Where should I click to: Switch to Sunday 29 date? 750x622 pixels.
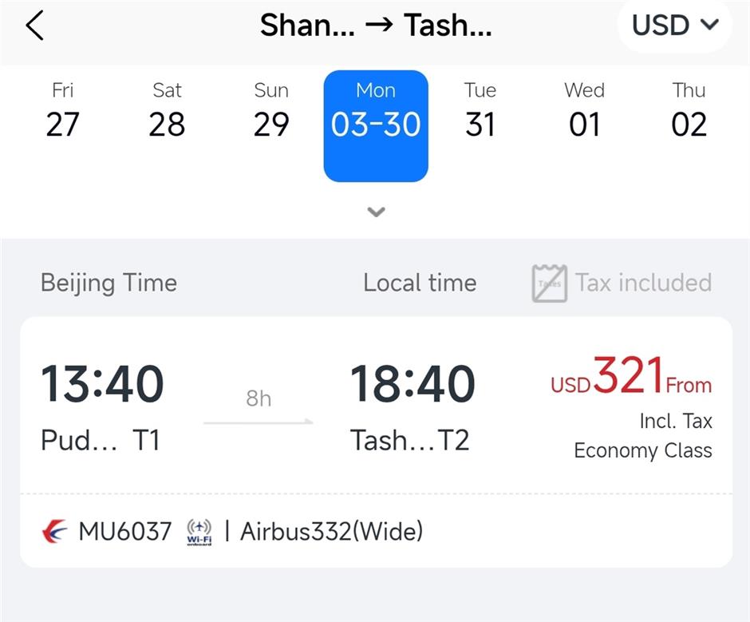coord(271,112)
